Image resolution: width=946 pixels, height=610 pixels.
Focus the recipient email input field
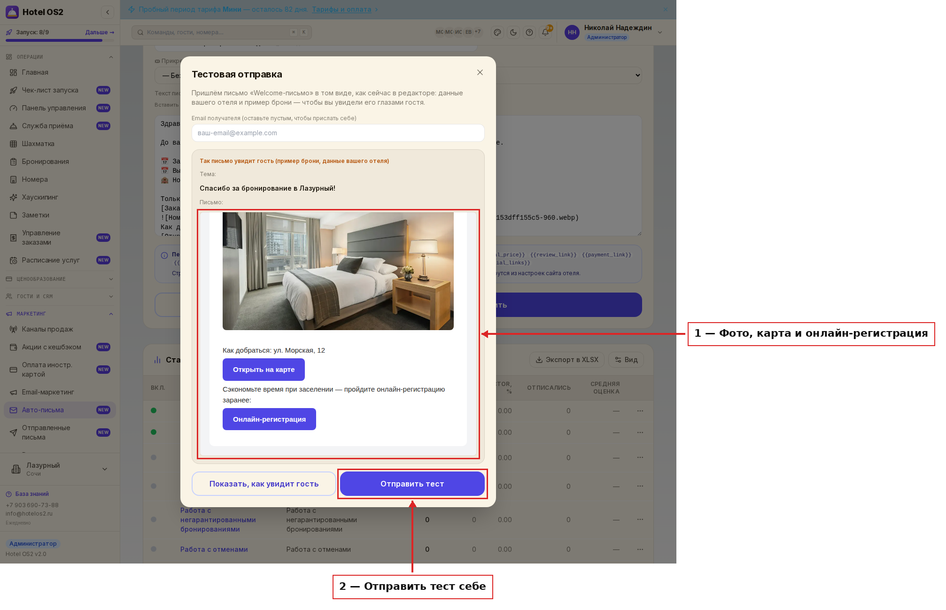tap(338, 133)
